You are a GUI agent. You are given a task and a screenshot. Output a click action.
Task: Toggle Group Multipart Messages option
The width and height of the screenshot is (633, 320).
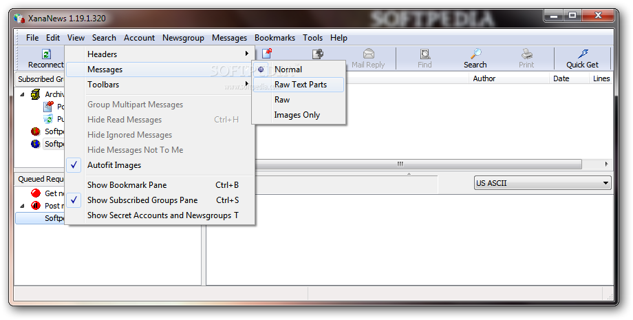[160, 105]
